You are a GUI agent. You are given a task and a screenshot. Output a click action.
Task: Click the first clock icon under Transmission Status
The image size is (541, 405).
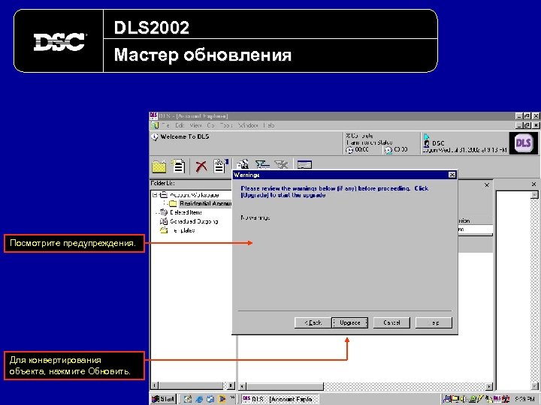(x=349, y=150)
